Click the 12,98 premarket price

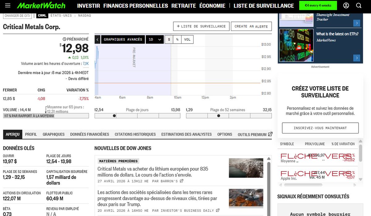click(75, 48)
